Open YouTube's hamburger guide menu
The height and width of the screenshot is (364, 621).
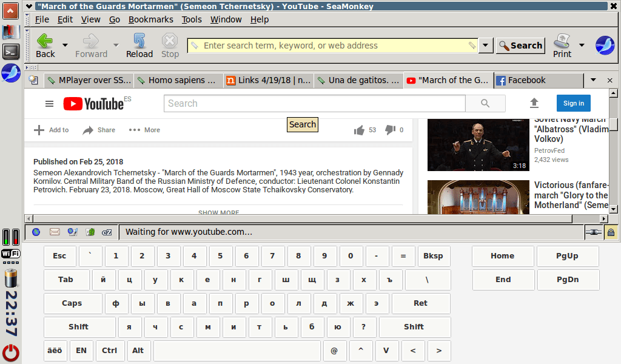tap(50, 104)
